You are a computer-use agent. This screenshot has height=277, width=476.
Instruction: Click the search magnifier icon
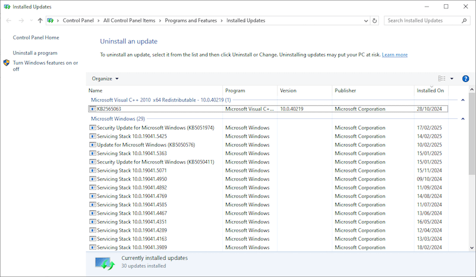tap(464, 21)
